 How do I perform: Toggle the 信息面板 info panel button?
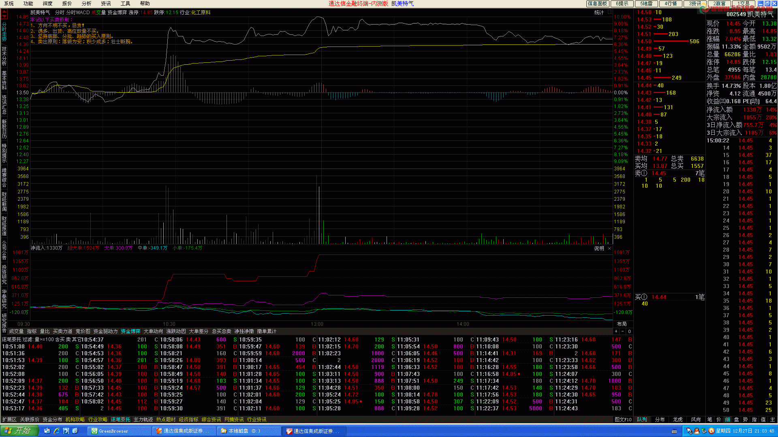coord(598,4)
